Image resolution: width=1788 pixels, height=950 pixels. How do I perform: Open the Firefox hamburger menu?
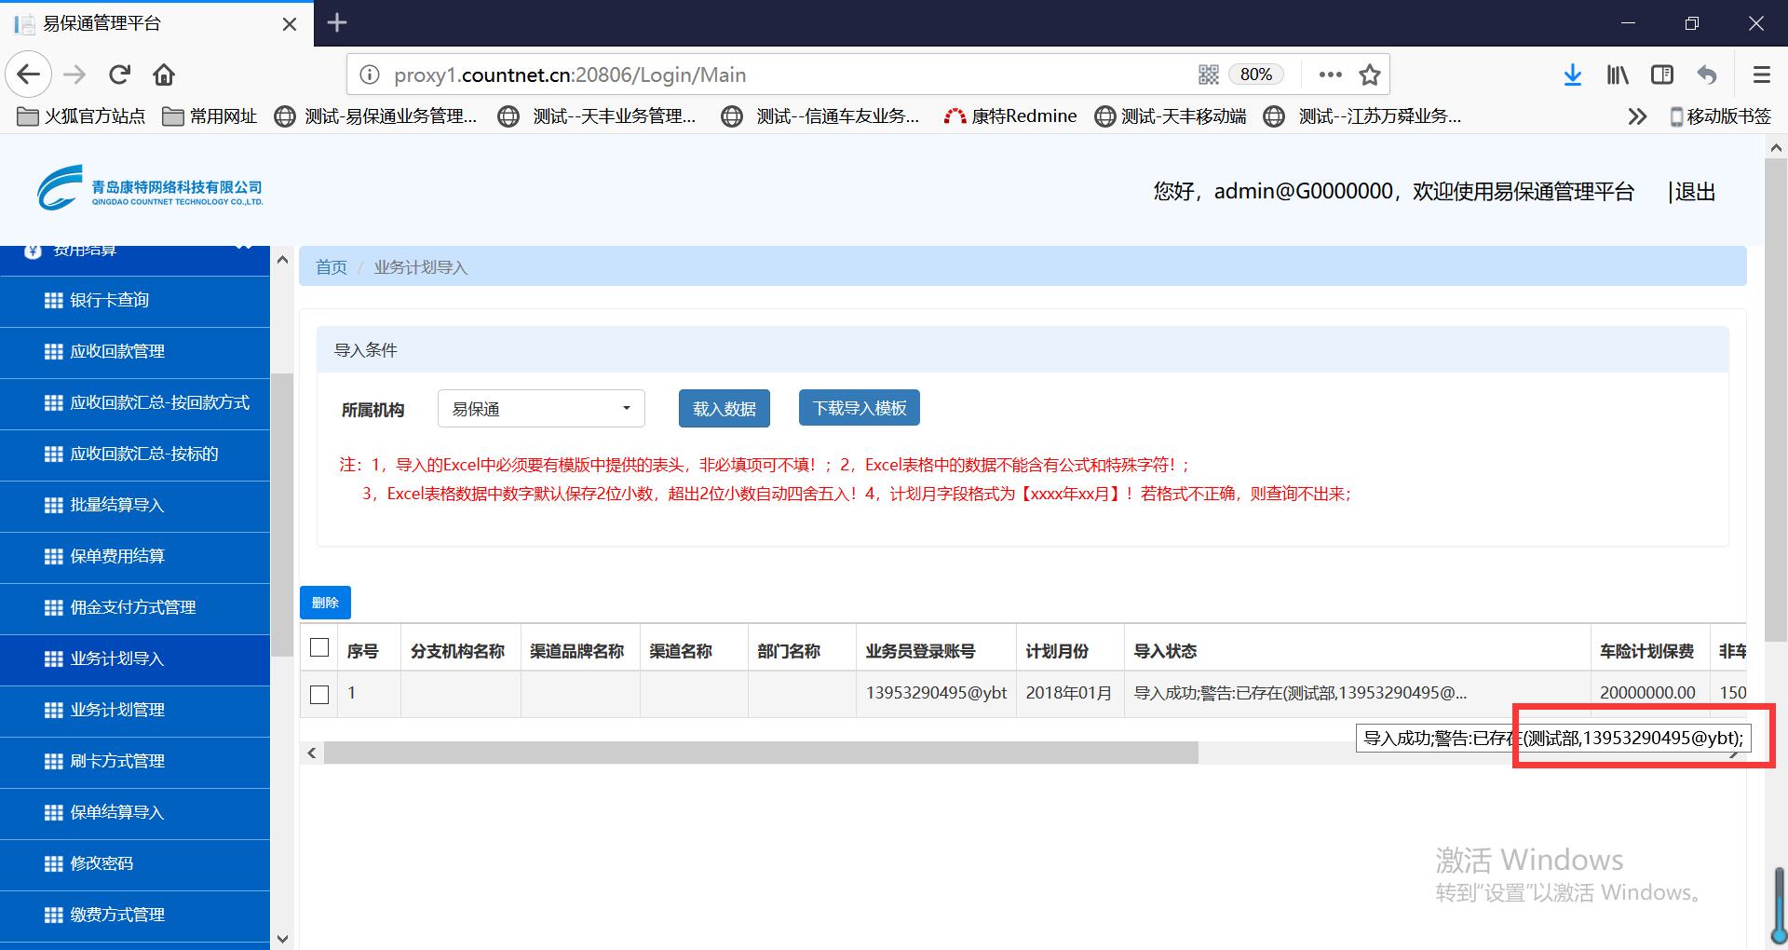click(x=1761, y=75)
